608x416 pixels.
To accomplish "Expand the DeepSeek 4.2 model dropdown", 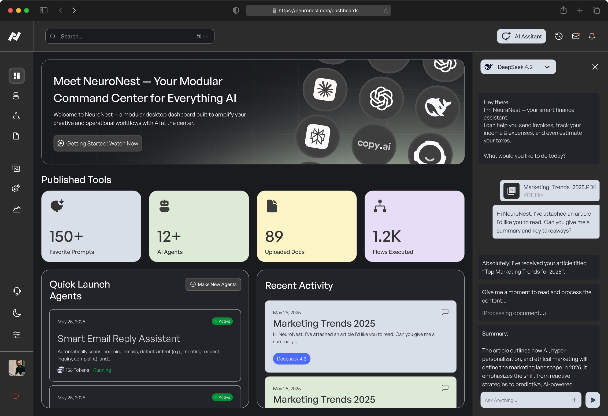I will [518, 67].
